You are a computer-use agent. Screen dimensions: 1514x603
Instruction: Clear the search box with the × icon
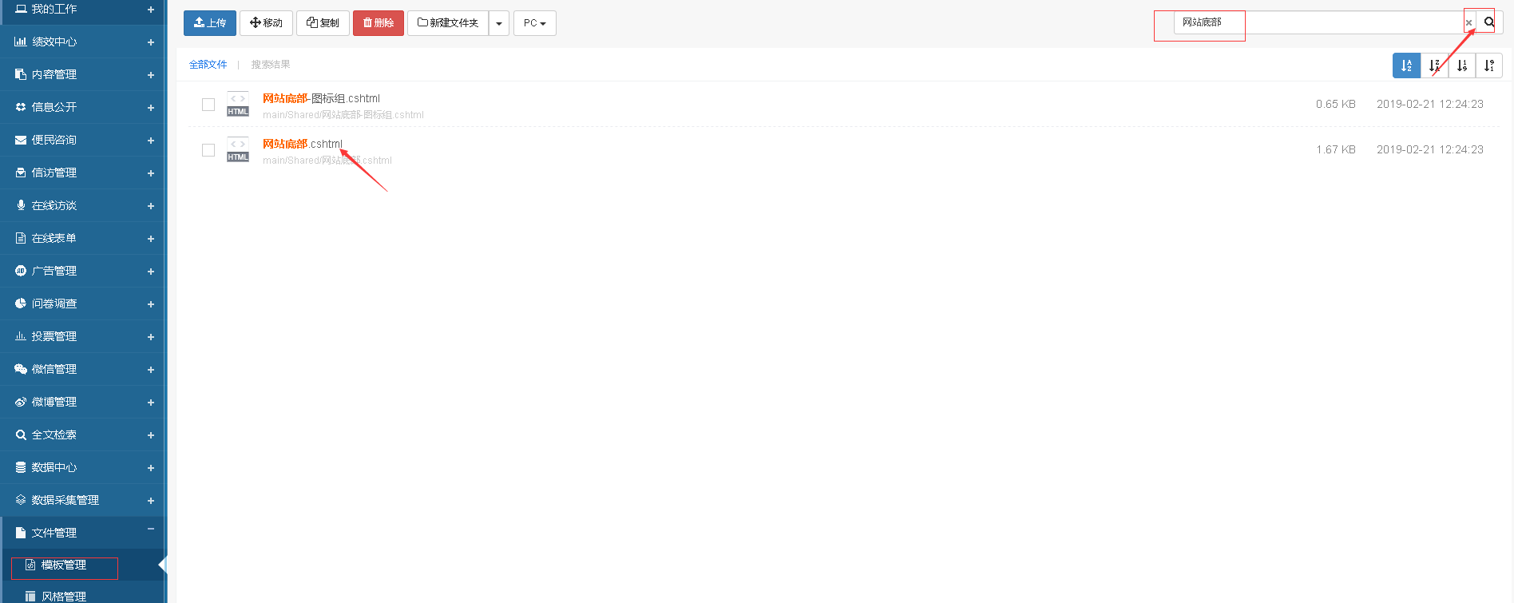(x=1468, y=22)
